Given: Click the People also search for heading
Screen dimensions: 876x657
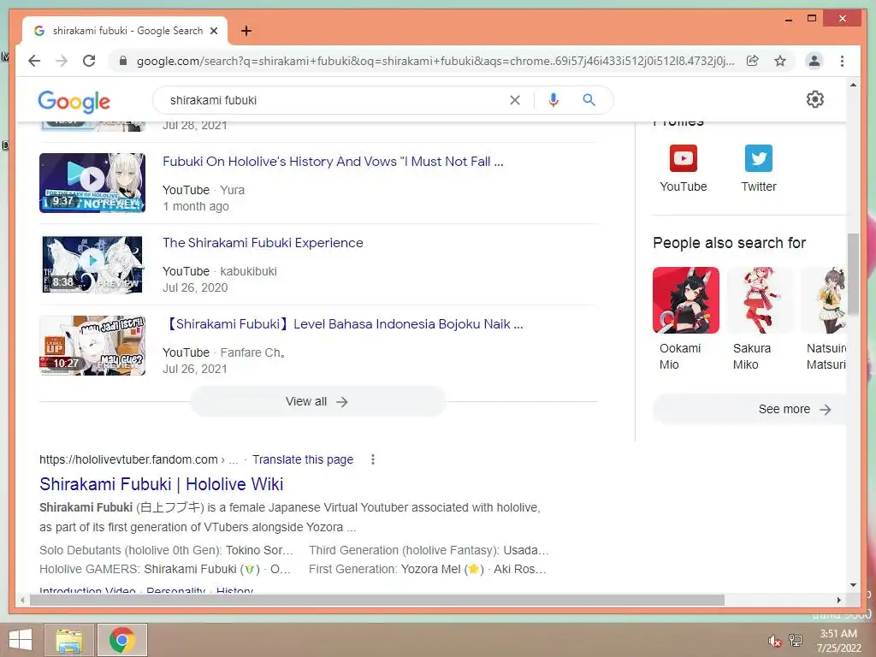Looking at the screenshot, I should point(729,243).
